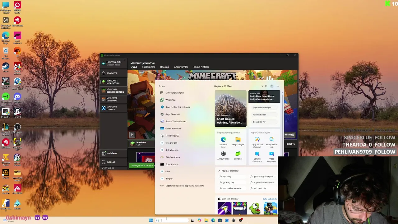Click 'Daha fazla göster' games link
Screen dimensions: 398x224
pos(270,199)
